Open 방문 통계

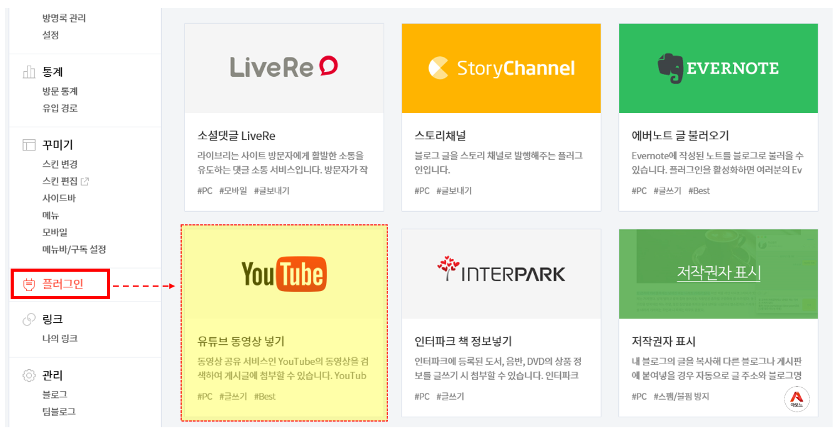tap(60, 91)
